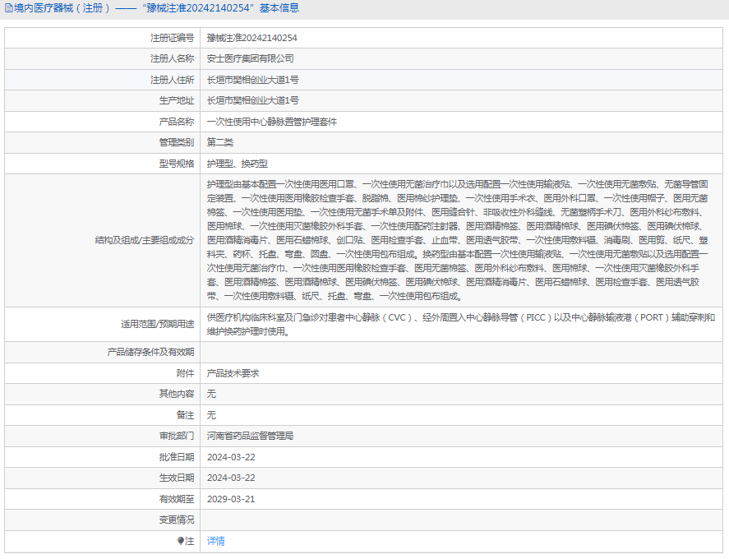Select product name 一次性使用中心静脉置管护理套件

tap(272, 122)
